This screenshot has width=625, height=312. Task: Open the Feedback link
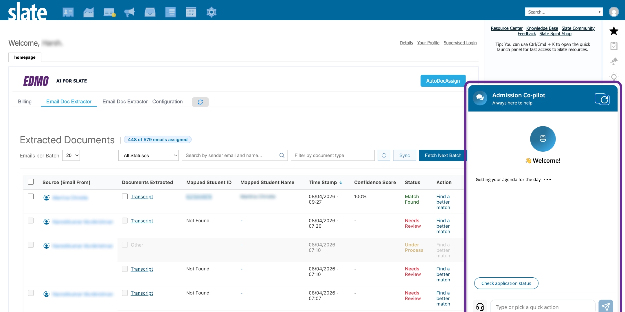pyautogui.click(x=527, y=34)
